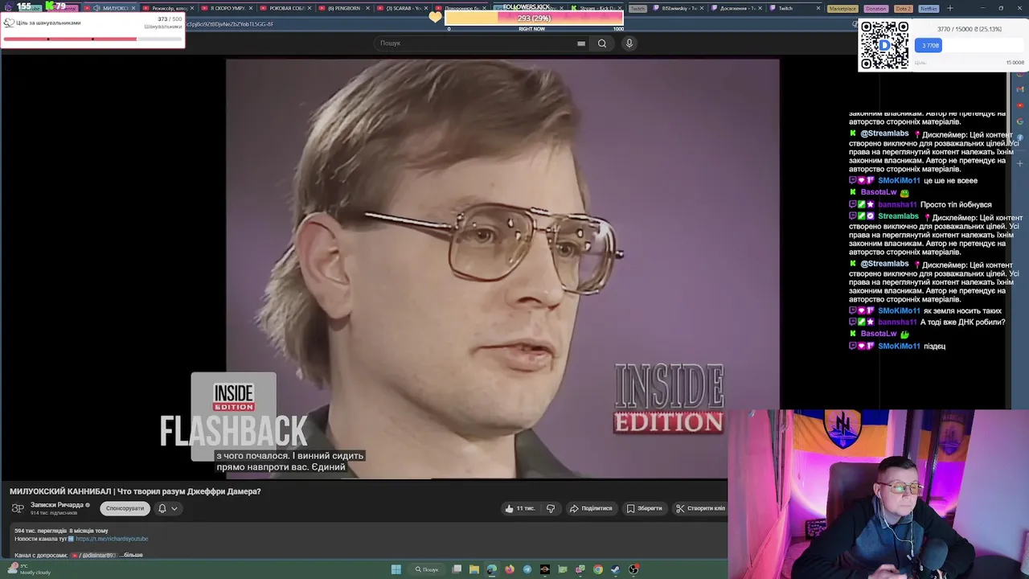Click the Facebook icon in browser sidebar
This screenshot has height=579, width=1029.
pos(1019,138)
